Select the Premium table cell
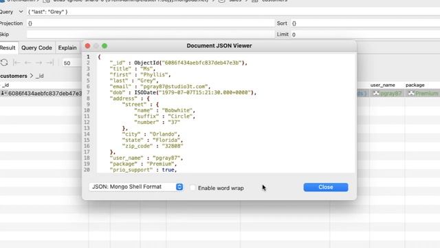The image size is (440, 248). coord(423,94)
